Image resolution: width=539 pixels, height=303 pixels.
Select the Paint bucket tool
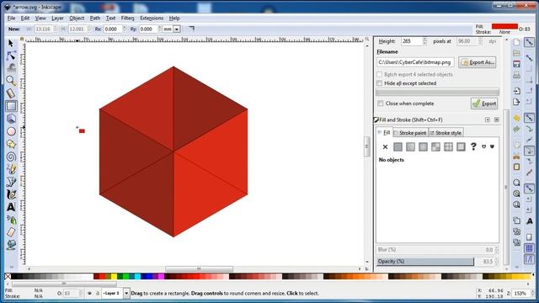click(x=11, y=245)
